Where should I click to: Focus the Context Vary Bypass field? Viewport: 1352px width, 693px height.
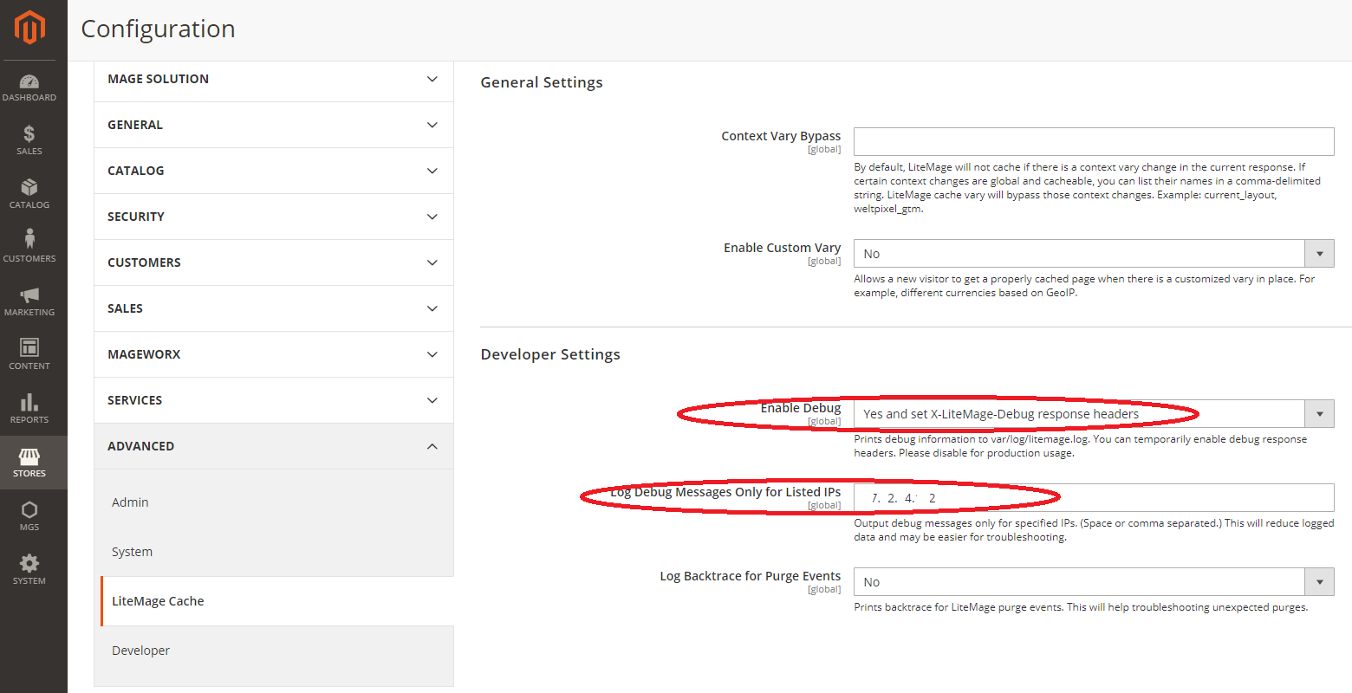1094,141
